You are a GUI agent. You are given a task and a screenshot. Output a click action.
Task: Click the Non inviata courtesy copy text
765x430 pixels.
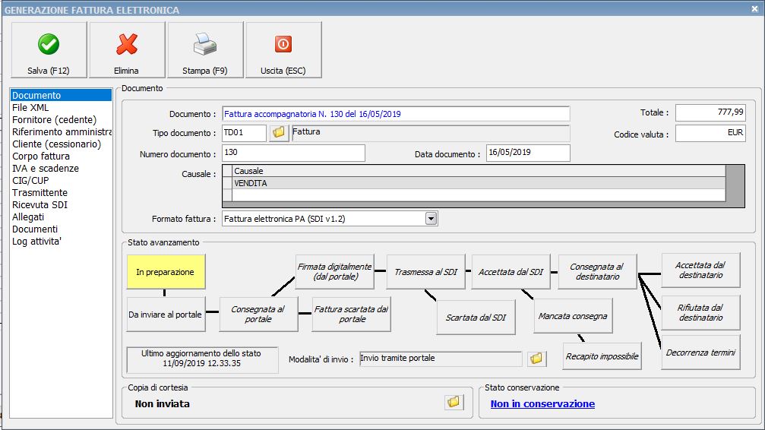tap(162, 403)
